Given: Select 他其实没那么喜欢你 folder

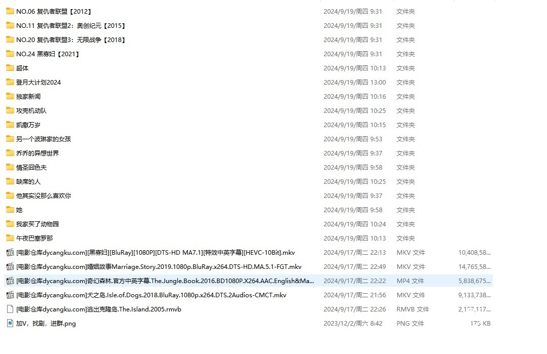Looking at the screenshot, I should click(44, 195).
